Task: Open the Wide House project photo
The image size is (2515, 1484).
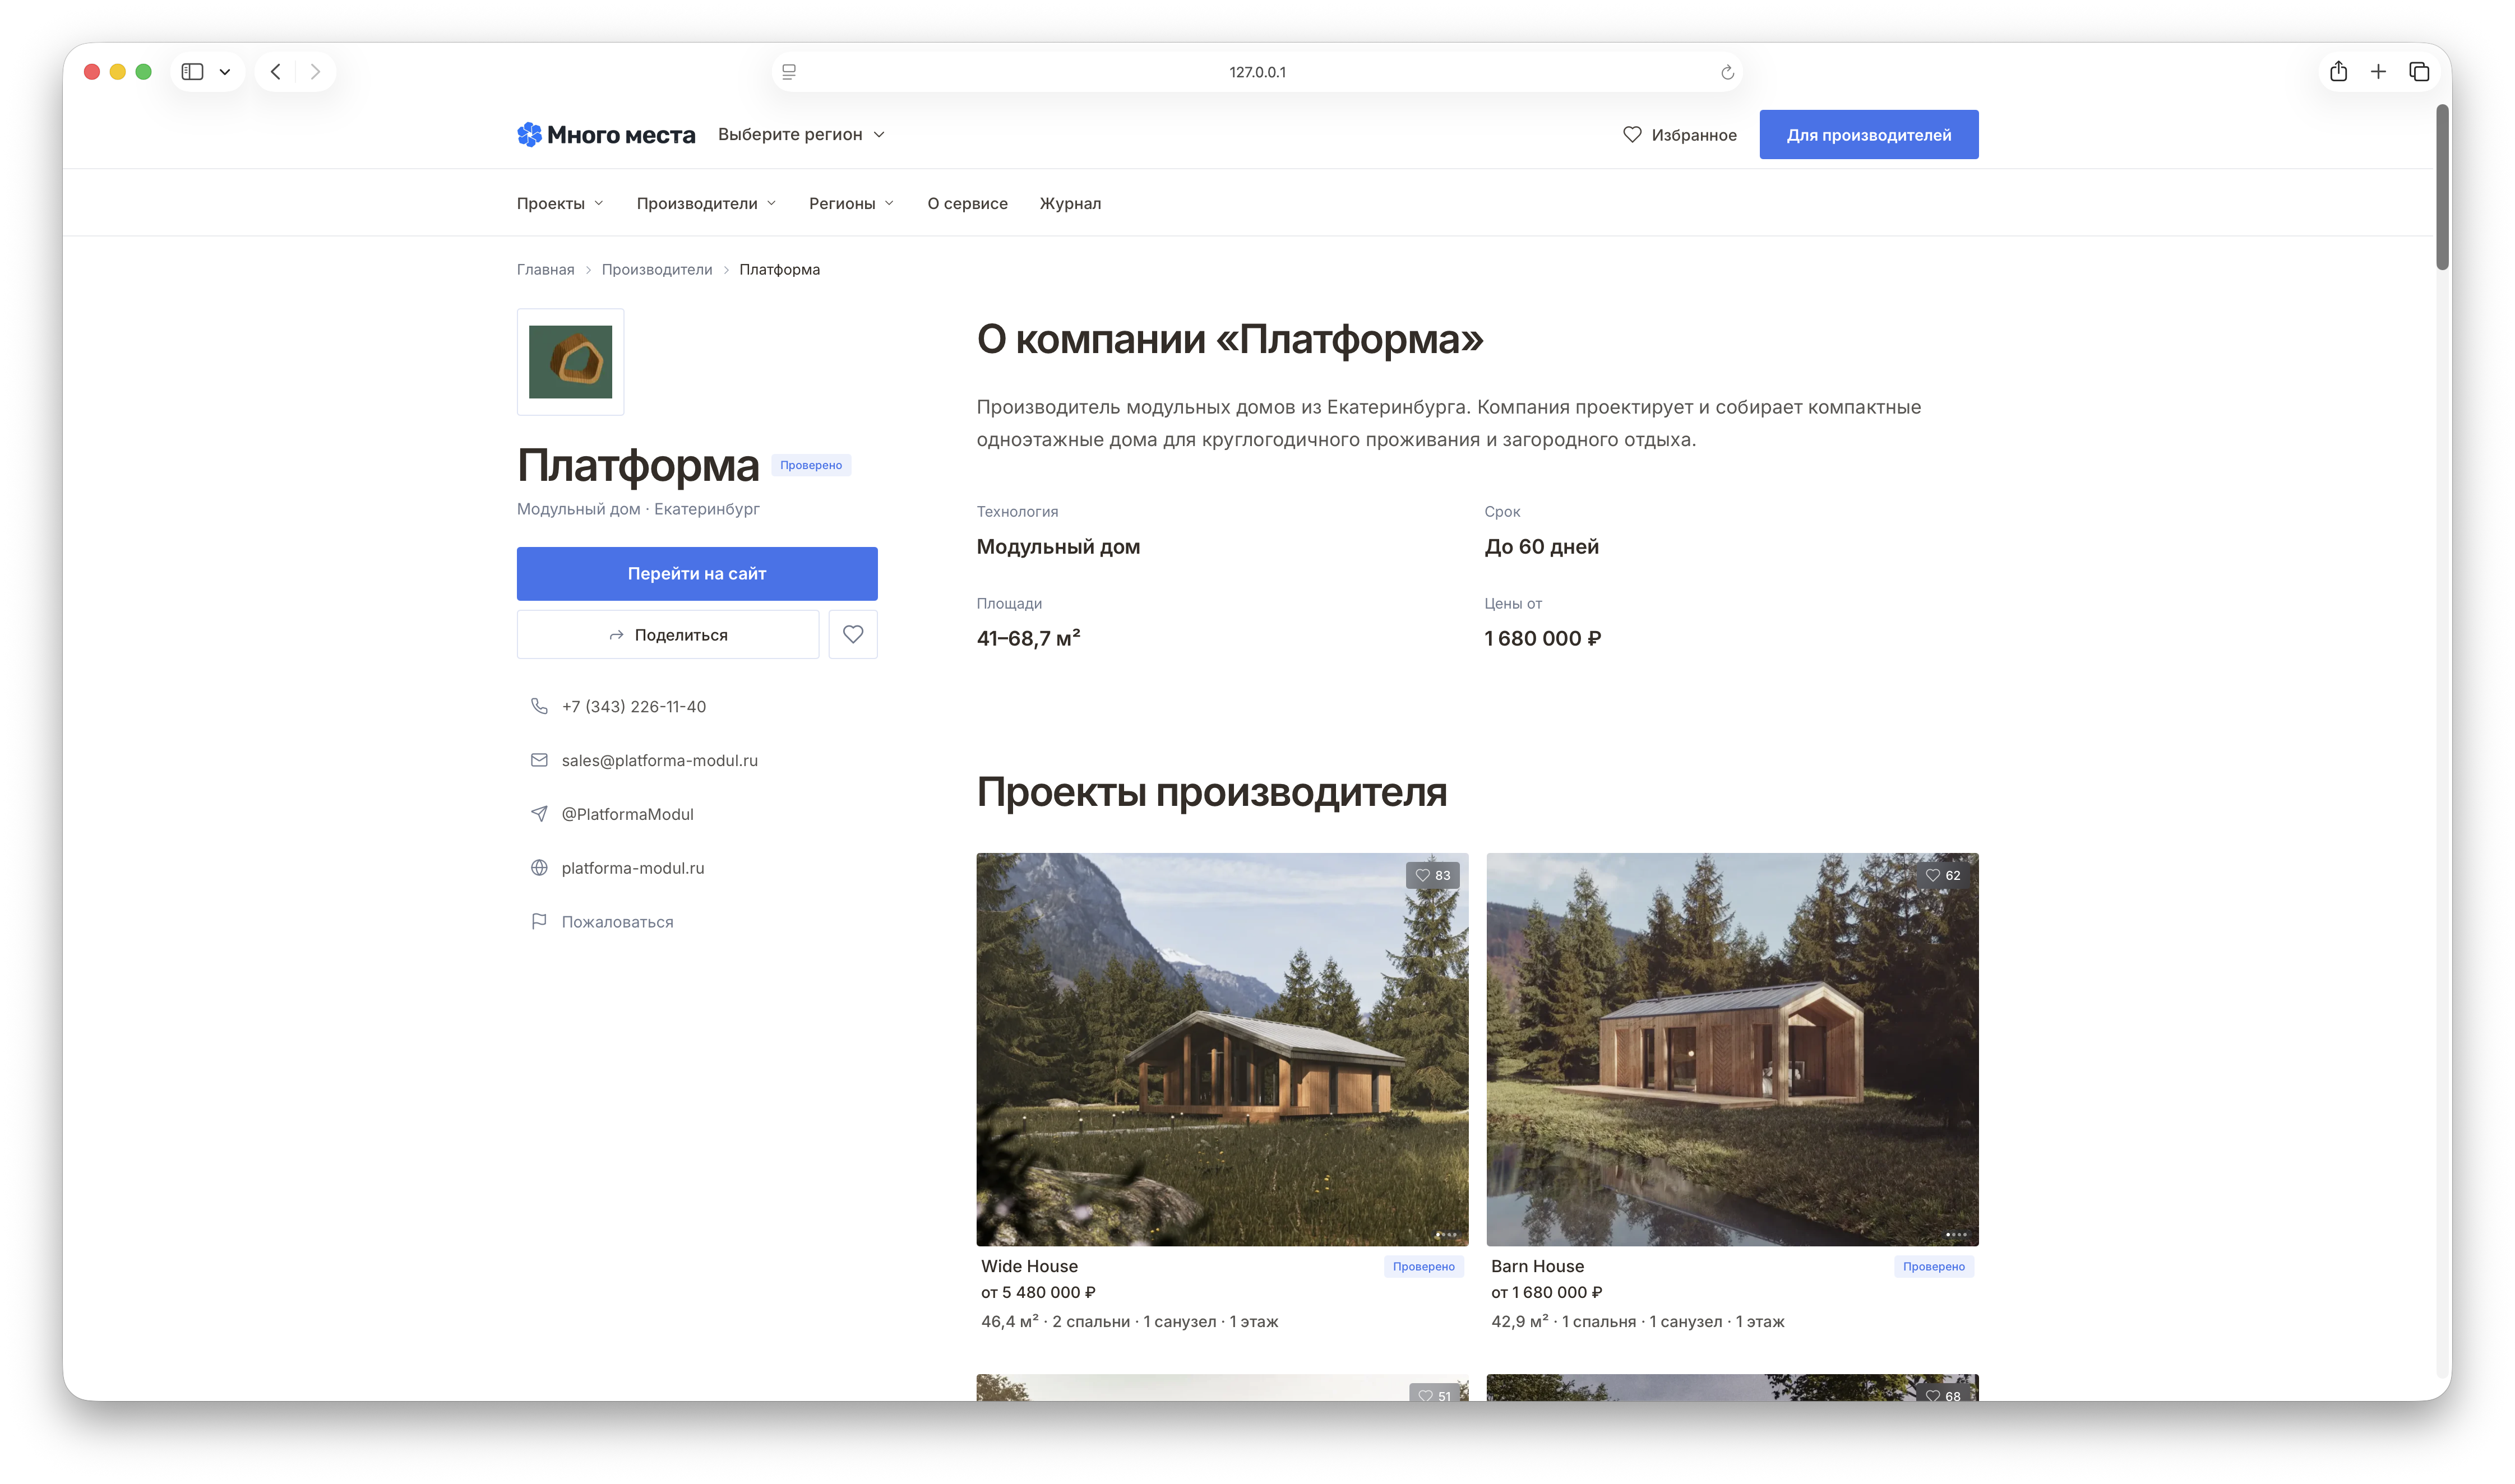Action: (x=1222, y=1049)
